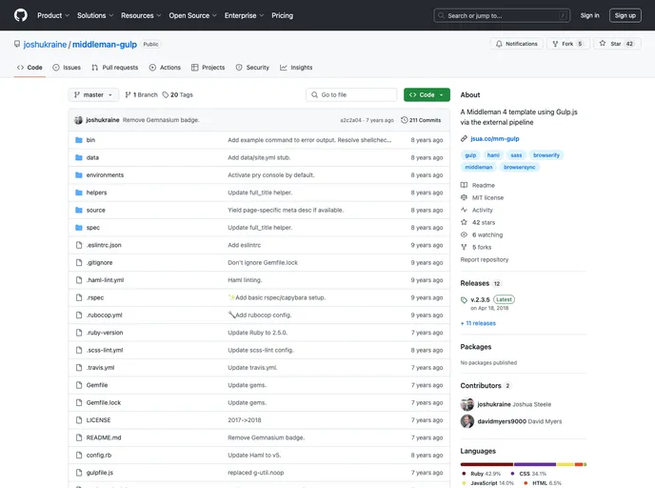Click the joshukraine contributor avatar

click(x=467, y=404)
